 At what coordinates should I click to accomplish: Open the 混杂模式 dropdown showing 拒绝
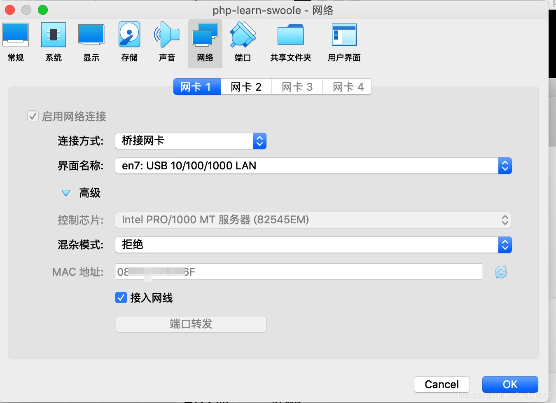[505, 245]
